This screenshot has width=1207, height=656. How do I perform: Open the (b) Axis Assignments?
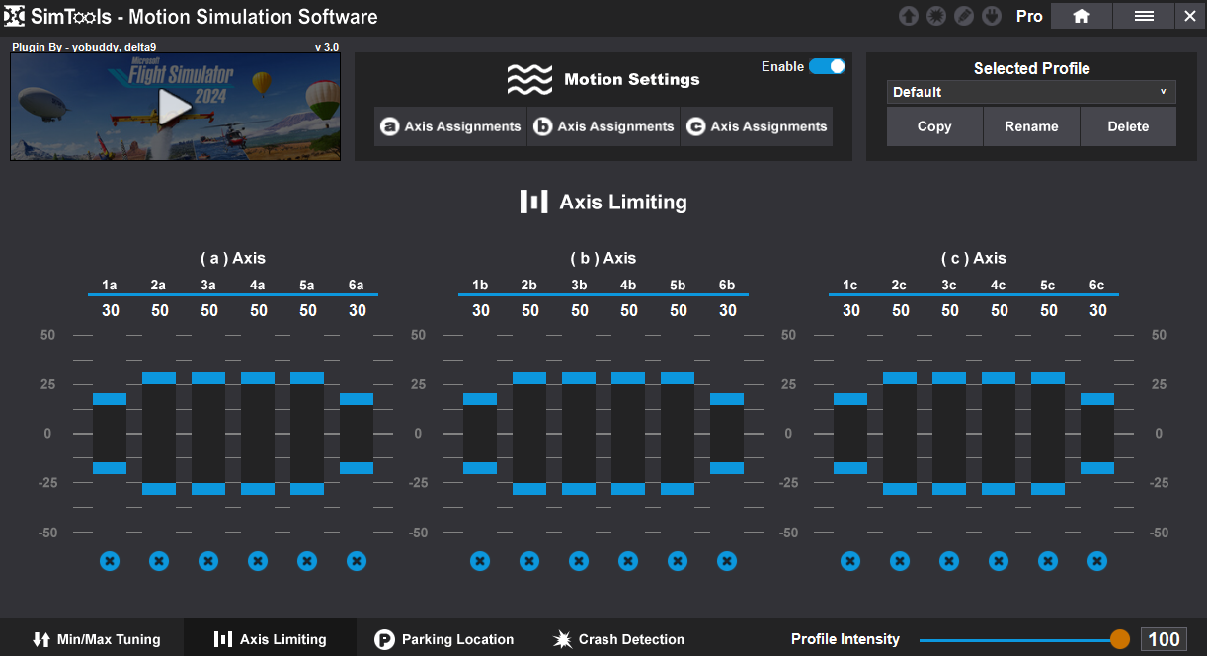[x=603, y=126]
